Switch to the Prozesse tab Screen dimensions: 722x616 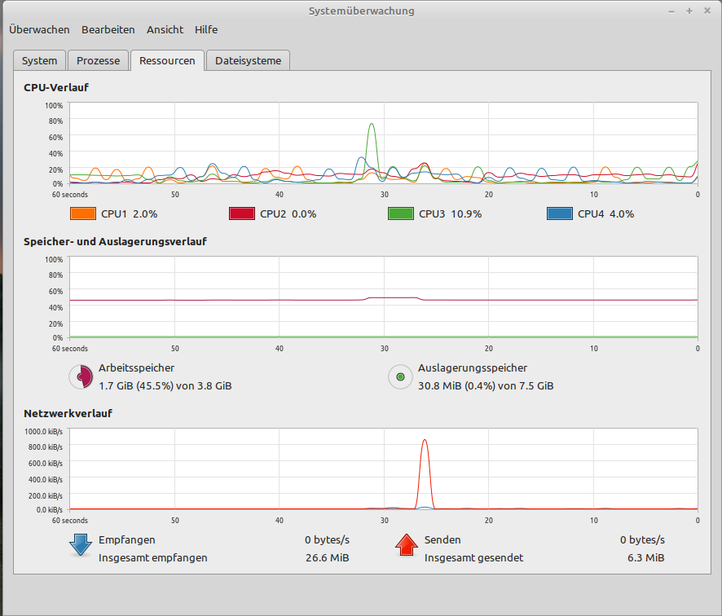pyautogui.click(x=98, y=61)
